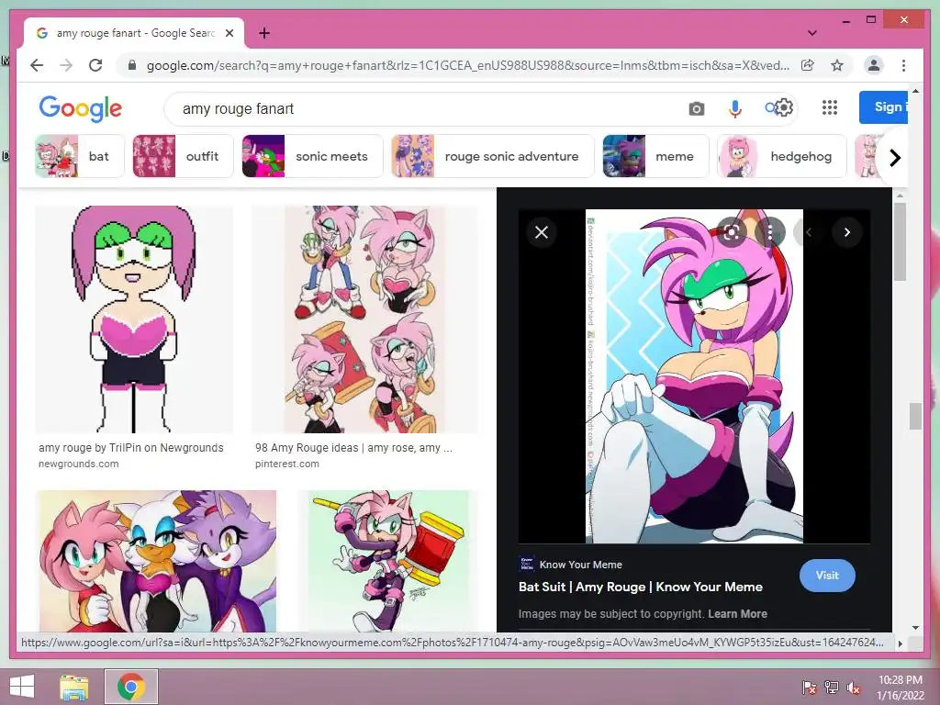Viewport: 940px width, 705px height.
Task: Click the preview panel scrollbar thumb
Action: [900, 241]
